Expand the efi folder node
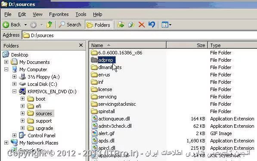Screen dimensions: 257x161 click(x=23, y=106)
